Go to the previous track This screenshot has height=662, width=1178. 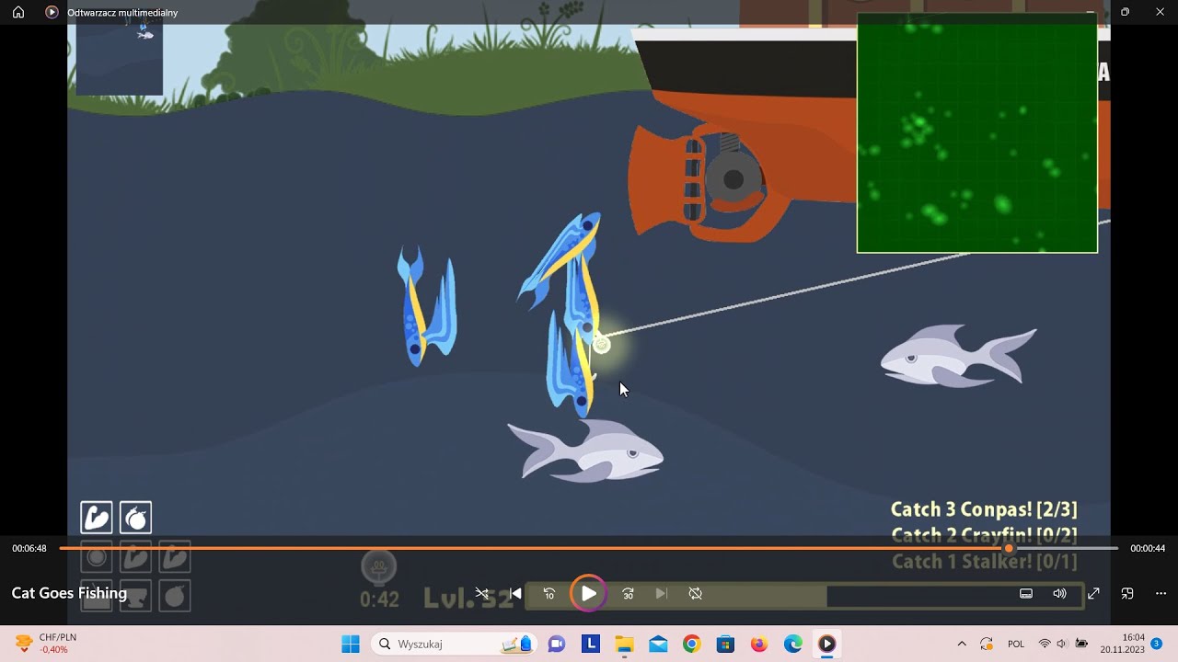click(x=515, y=594)
